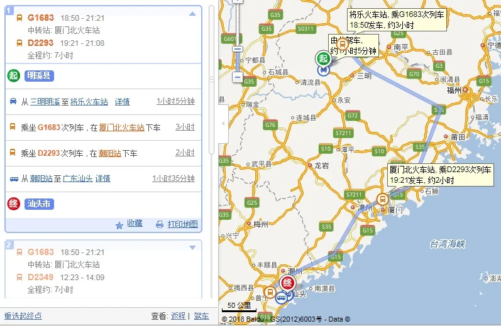
Task: Click the 1小时35分钟 duration link
Action: (173, 178)
